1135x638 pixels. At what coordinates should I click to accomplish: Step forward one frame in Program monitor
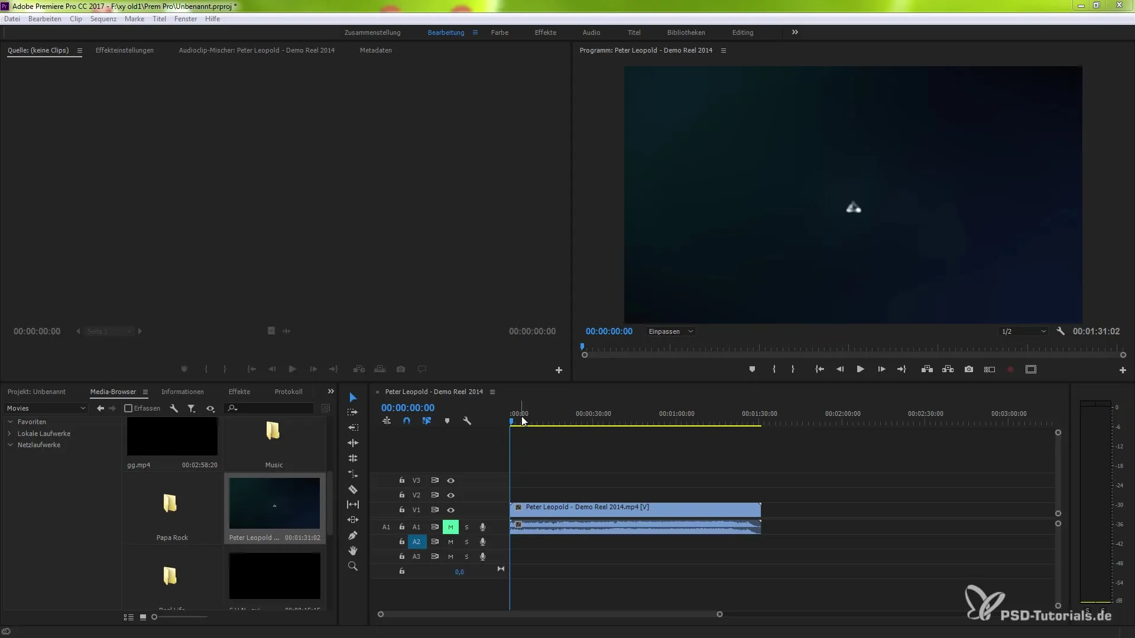pos(881,369)
